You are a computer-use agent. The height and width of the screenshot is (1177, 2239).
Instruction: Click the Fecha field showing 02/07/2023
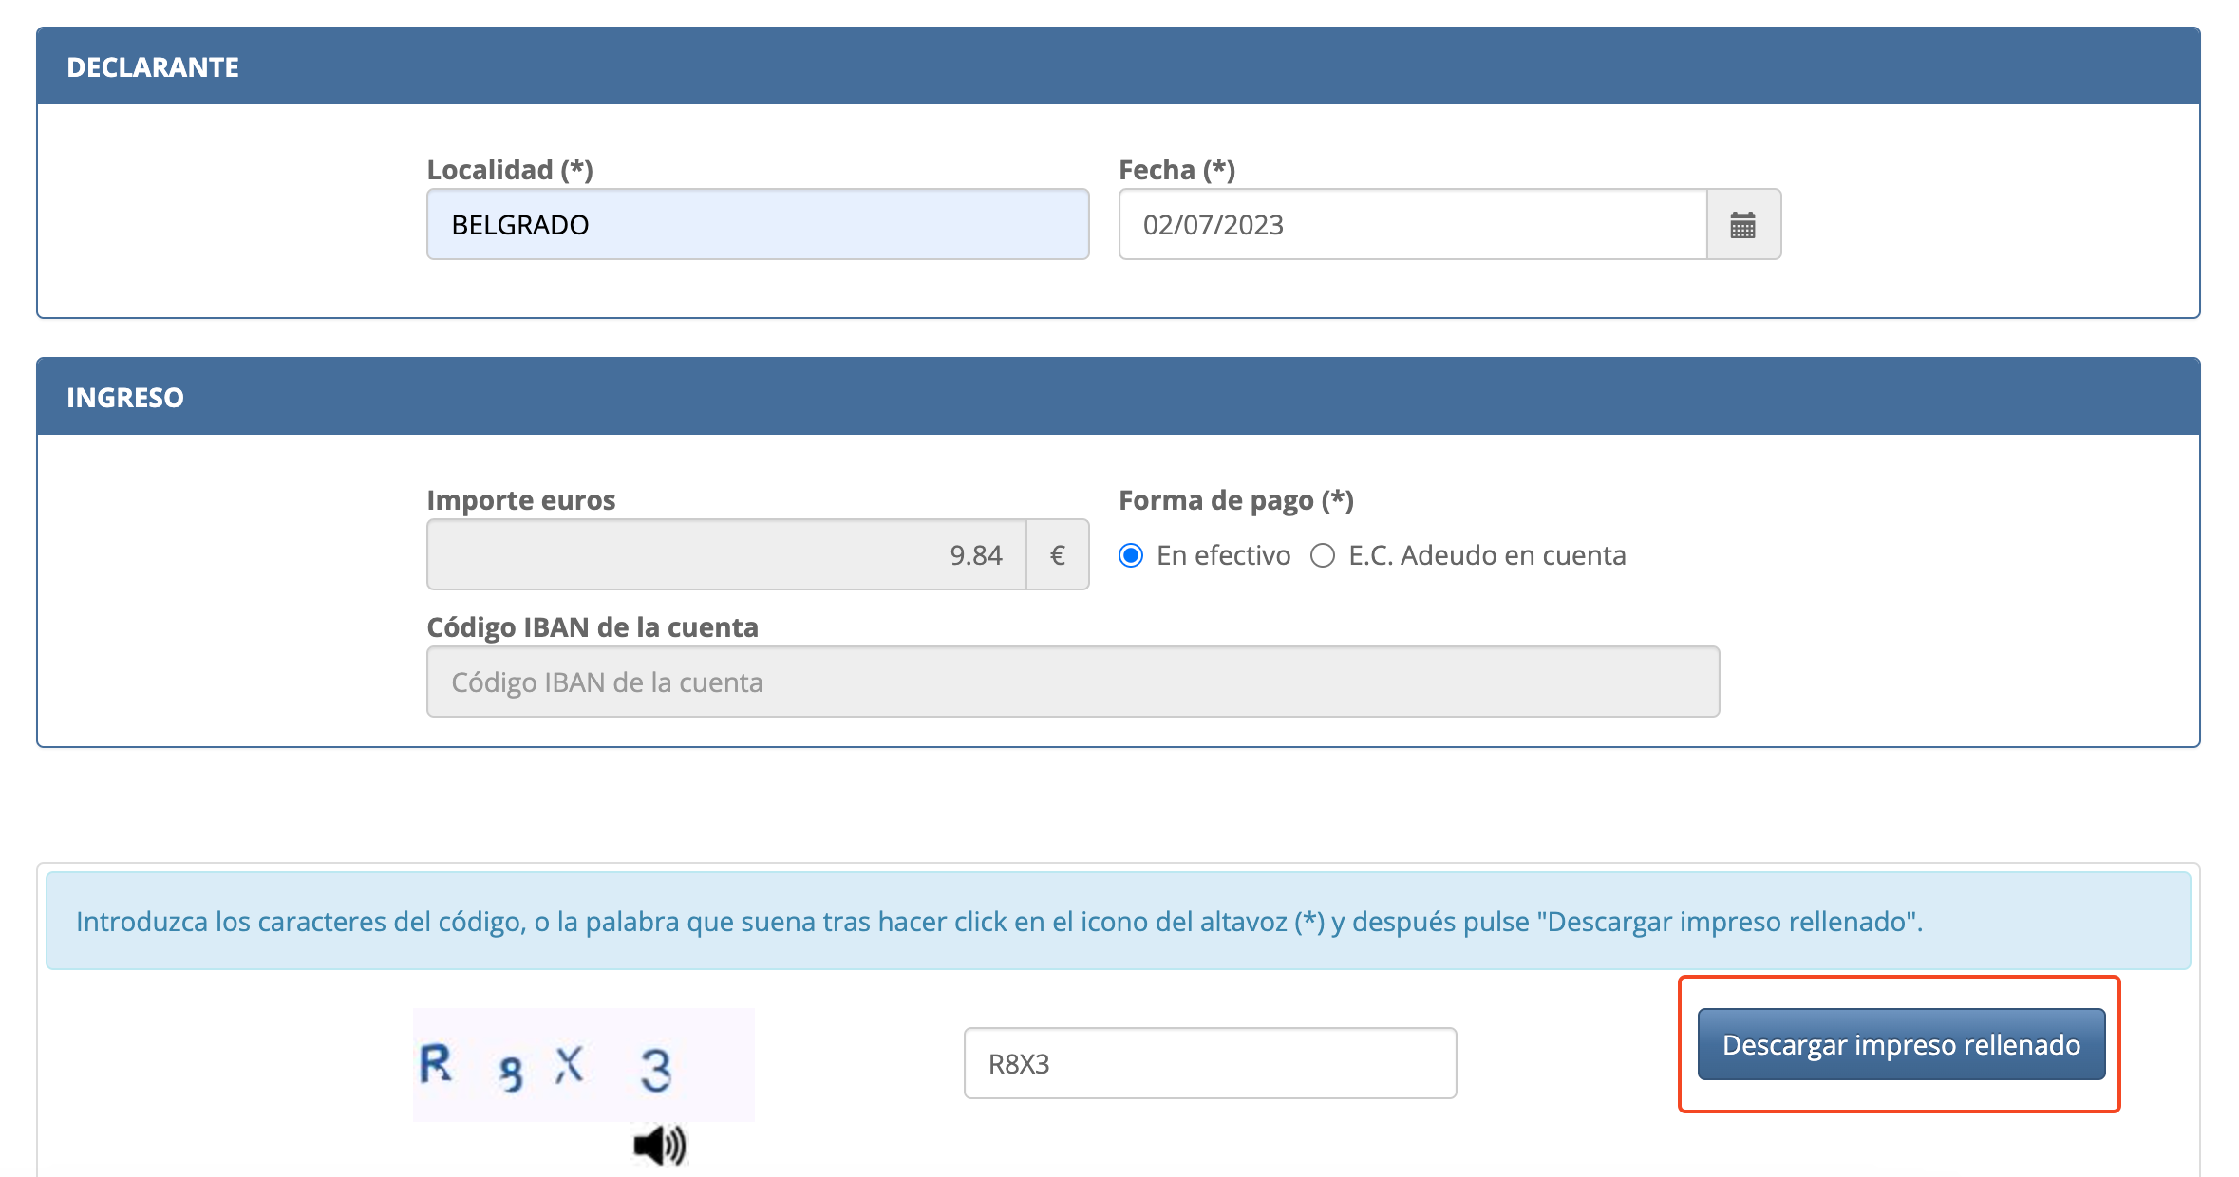(x=1411, y=225)
